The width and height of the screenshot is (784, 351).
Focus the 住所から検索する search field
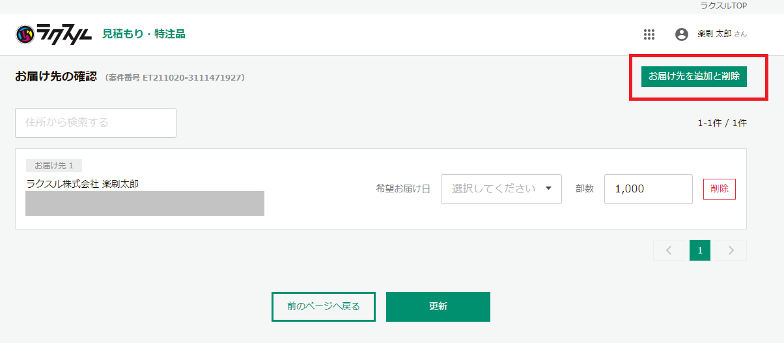pyautogui.click(x=96, y=123)
